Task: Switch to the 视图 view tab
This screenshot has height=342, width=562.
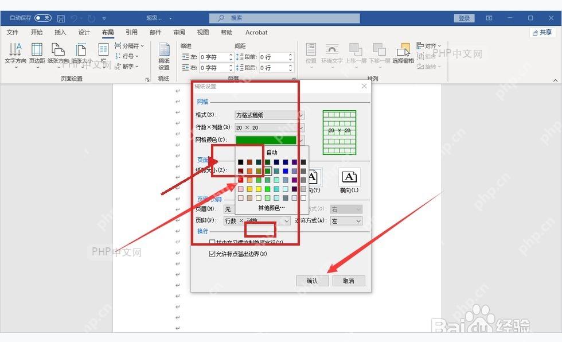Action: 203,32
